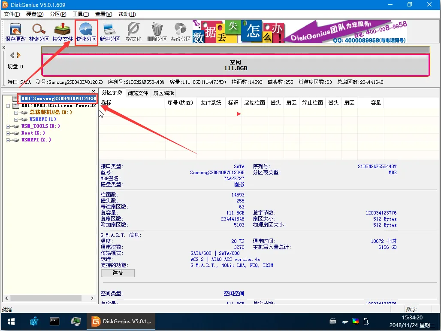Click the 备份分区 (Backup Partition) icon
Image resolution: width=441 pixels, height=331 pixels.
tap(181, 32)
